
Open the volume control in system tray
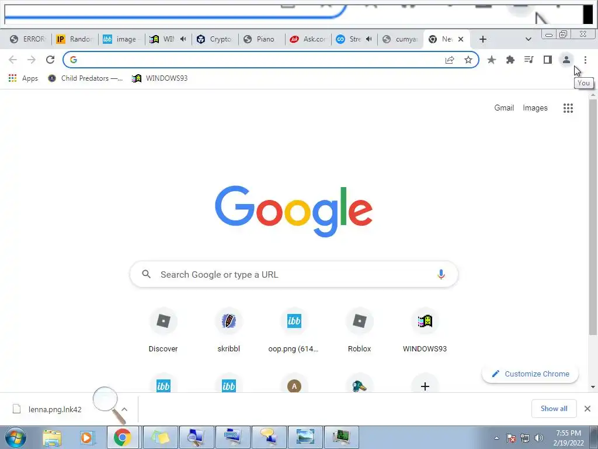click(539, 438)
